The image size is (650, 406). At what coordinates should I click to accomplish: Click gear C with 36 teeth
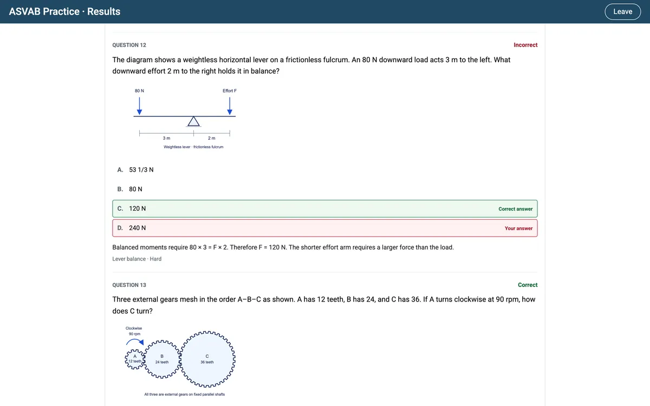point(207,359)
